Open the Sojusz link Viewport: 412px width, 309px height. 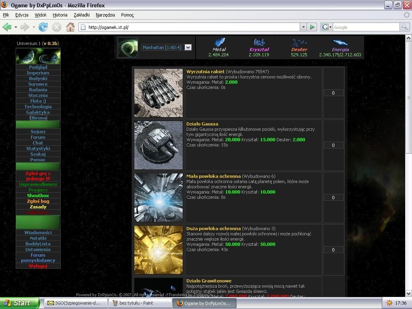pyautogui.click(x=38, y=132)
